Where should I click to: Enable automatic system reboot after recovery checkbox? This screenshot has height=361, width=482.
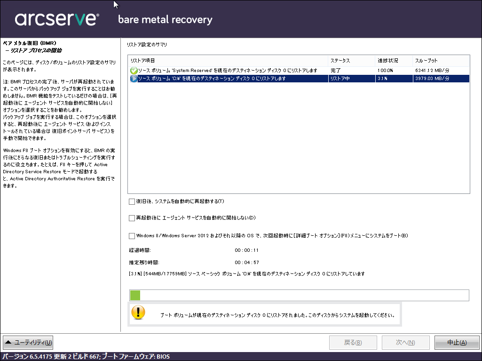click(132, 201)
